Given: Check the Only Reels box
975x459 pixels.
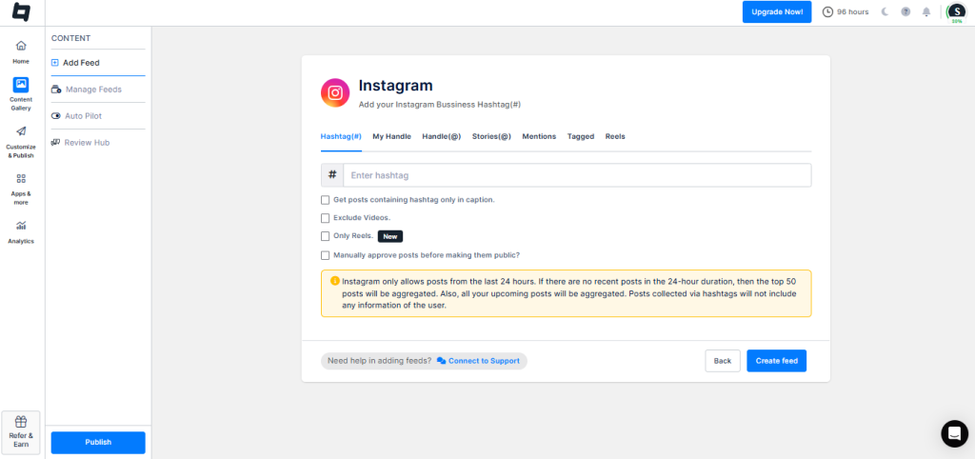Looking at the screenshot, I should (x=326, y=236).
